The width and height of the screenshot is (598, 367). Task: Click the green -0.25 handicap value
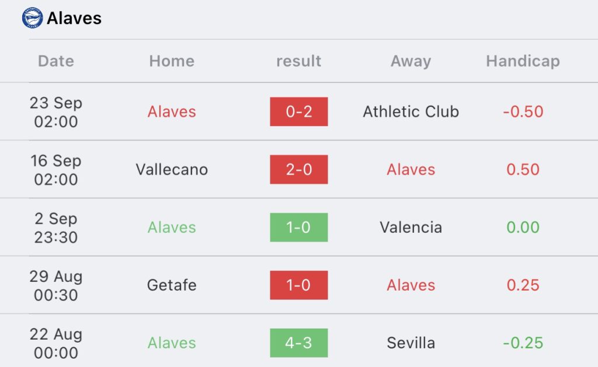click(x=523, y=343)
